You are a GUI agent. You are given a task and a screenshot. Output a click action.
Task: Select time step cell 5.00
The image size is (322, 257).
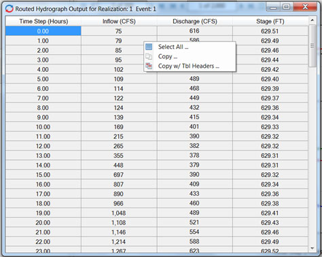[x=43, y=79]
